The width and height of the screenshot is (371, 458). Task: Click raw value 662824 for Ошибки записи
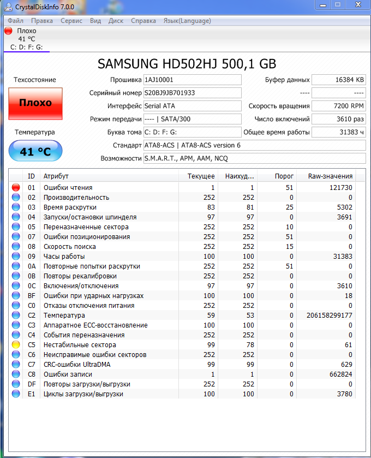340,374
